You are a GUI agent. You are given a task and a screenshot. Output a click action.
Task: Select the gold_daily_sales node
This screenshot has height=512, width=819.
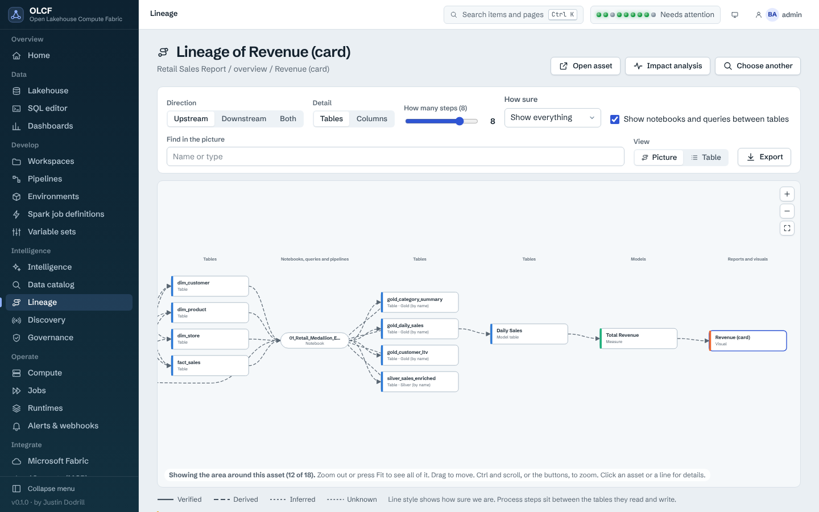(420, 329)
